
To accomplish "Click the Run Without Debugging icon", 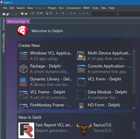I will [64, 13].
